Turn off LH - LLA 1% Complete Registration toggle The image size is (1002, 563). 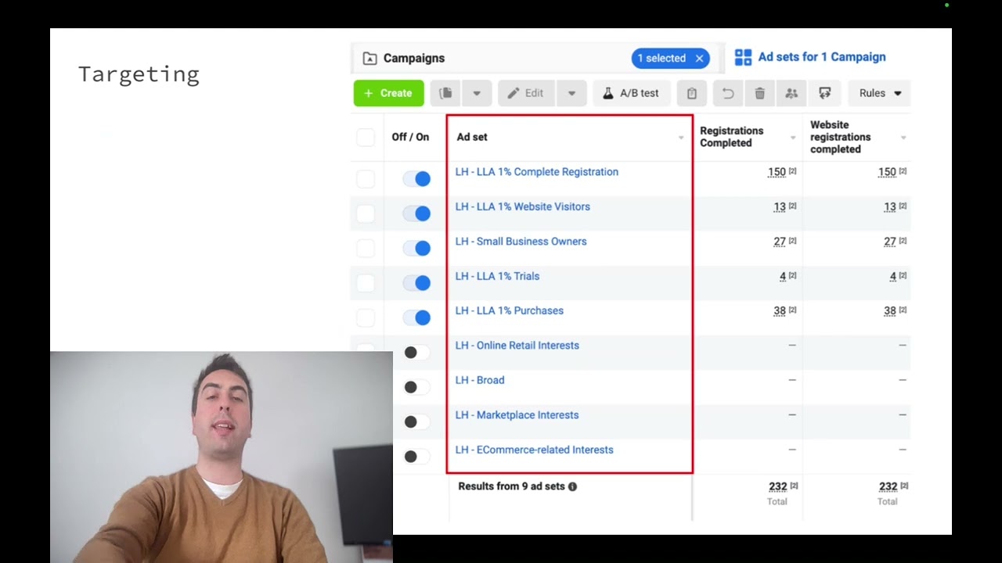pos(416,179)
